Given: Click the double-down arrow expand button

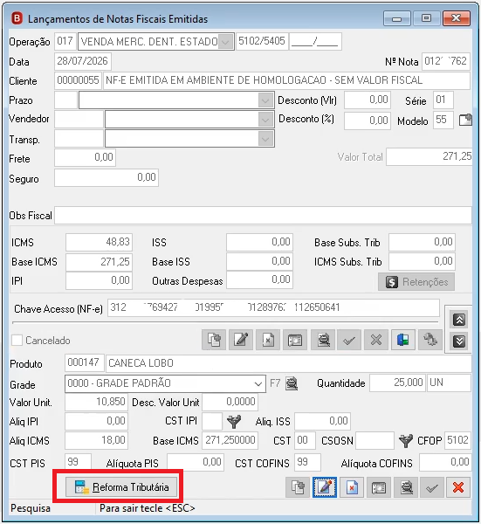Looking at the screenshot, I should 459,341.
